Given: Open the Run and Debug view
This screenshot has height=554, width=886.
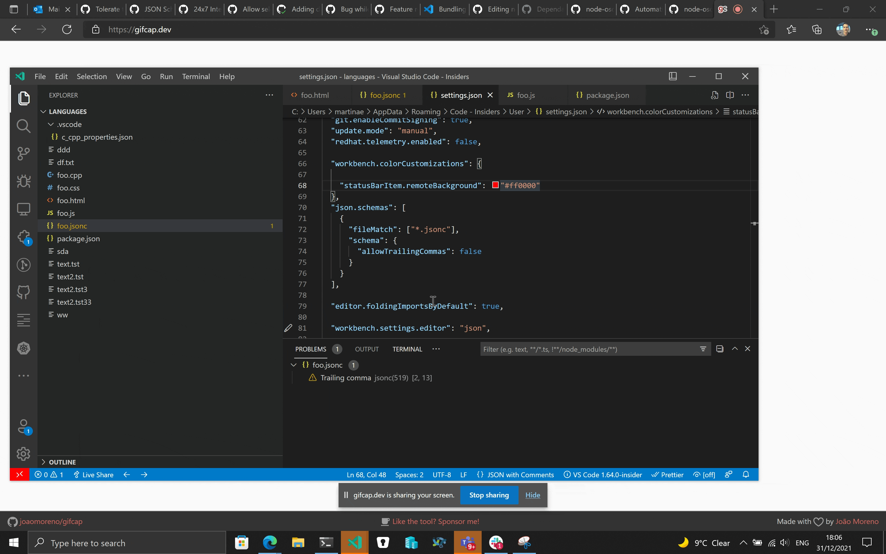Looking at the screenshot, I should (23, 181).
